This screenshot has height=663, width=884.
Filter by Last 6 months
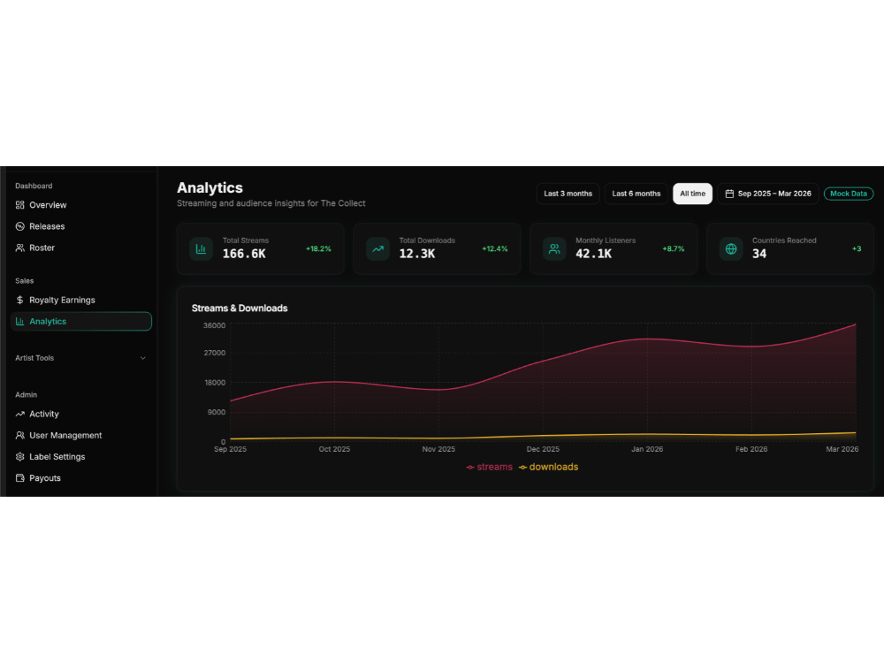pyautogui.click(x=636, y=194)
